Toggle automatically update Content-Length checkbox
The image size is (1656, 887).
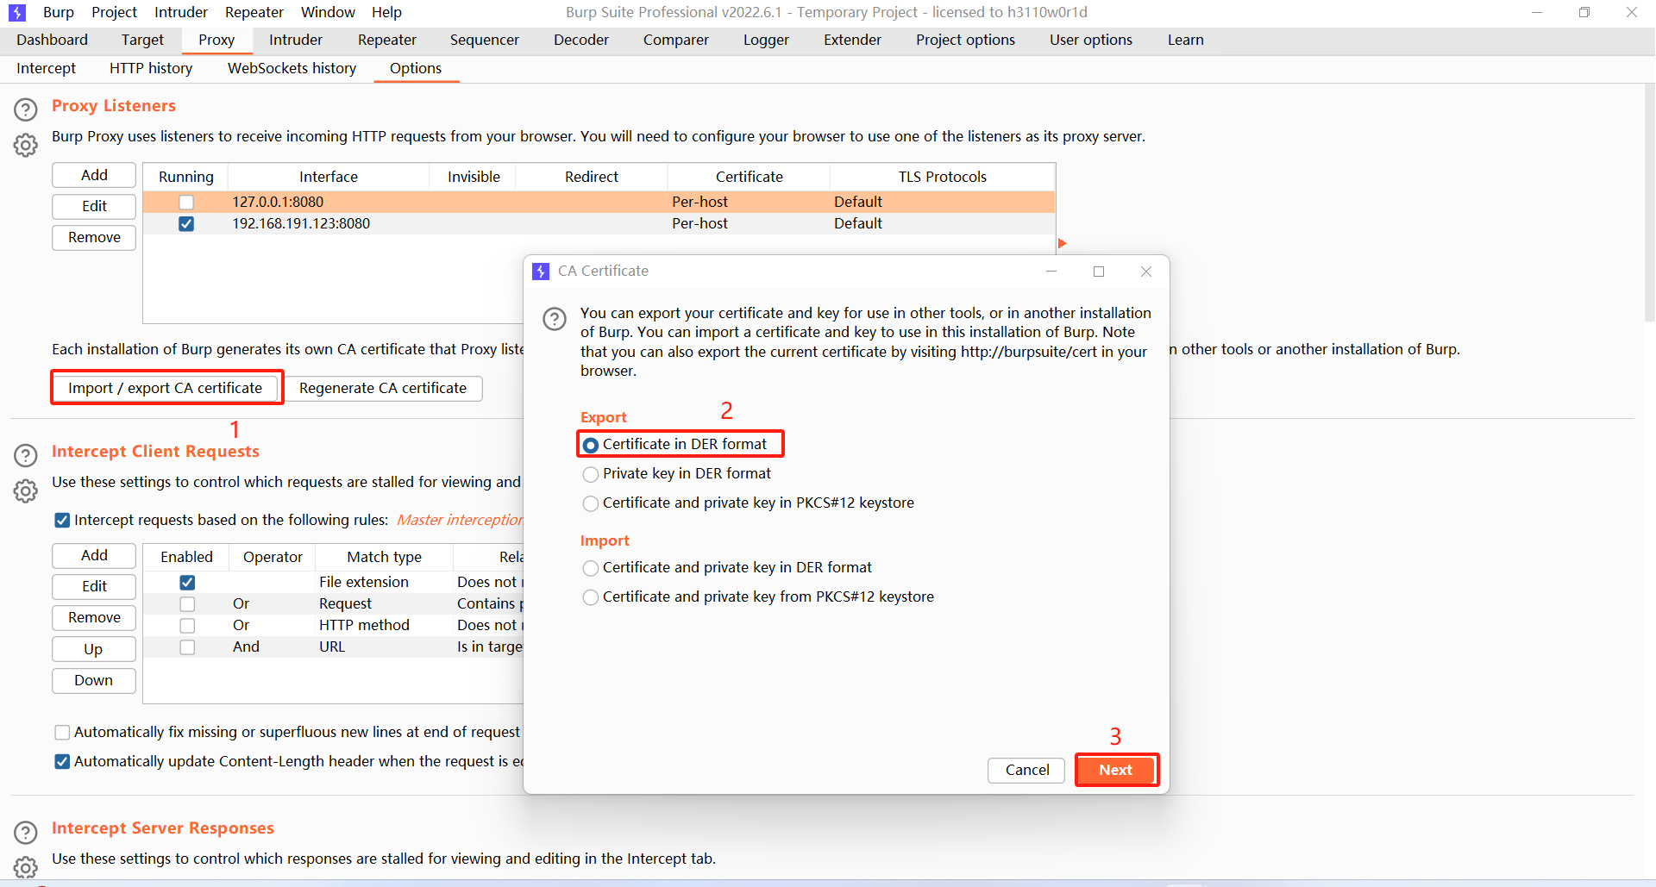pyautogui.click(x=62, y=762)
